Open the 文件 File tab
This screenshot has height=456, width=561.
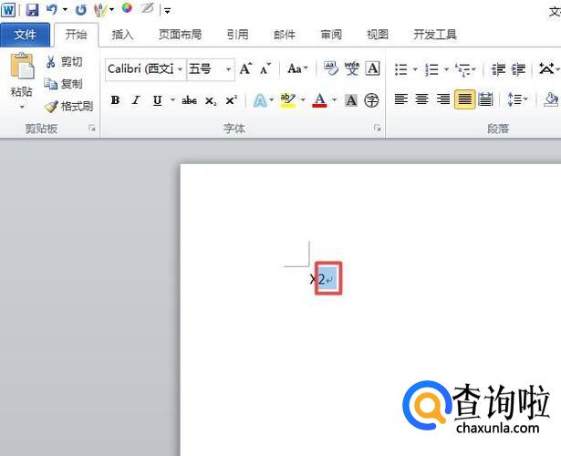[26, 35]
